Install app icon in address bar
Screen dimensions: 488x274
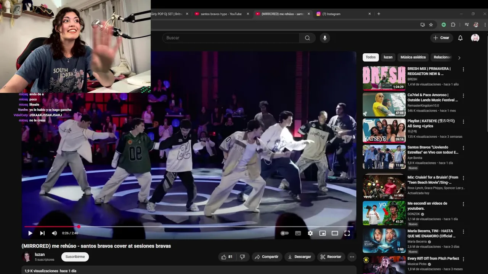[x=422, y=25]
